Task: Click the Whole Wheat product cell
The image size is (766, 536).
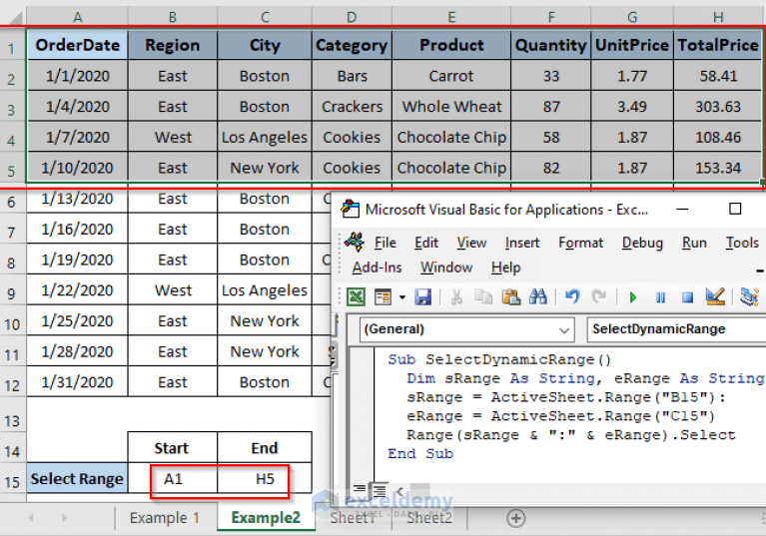Action: point(451,107)
